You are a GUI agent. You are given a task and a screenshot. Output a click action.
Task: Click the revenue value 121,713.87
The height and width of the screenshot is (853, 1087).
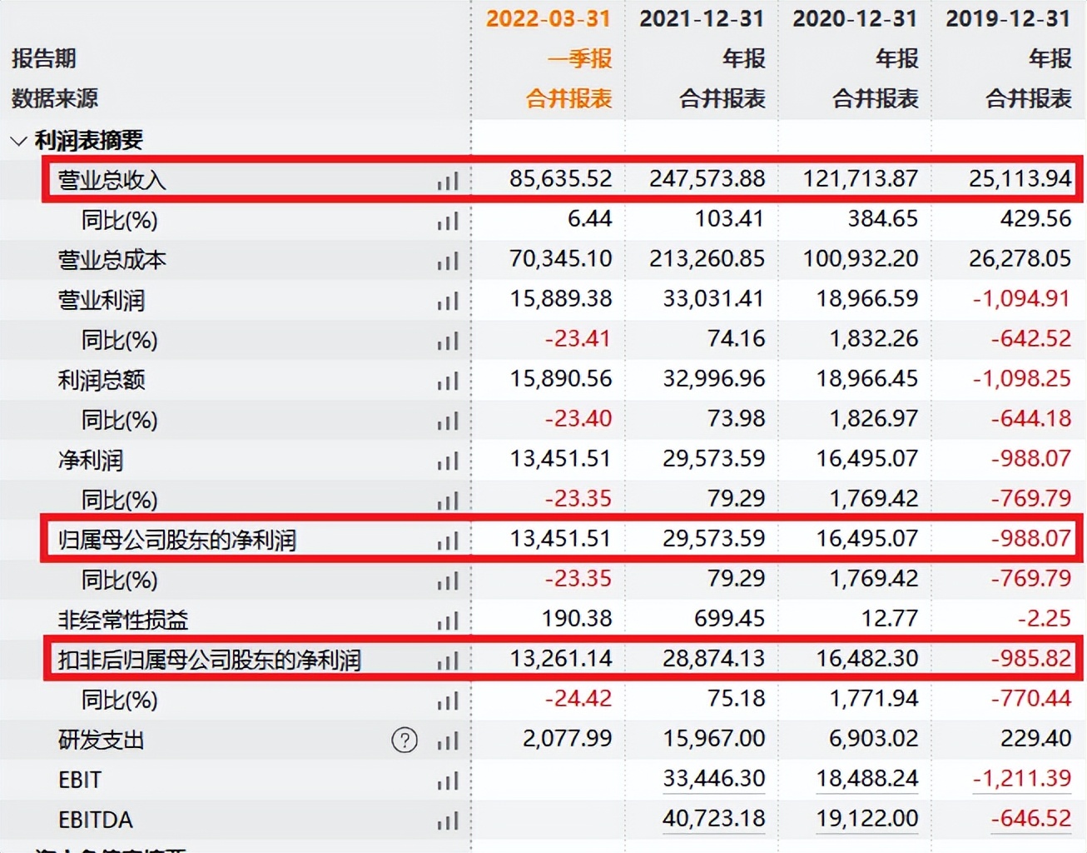[860, 178]
